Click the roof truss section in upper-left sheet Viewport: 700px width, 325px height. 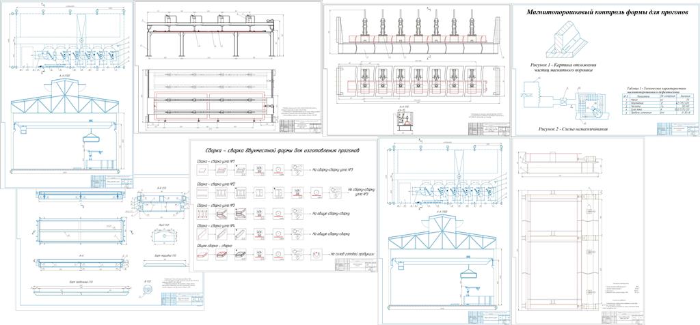coord(66,97)
